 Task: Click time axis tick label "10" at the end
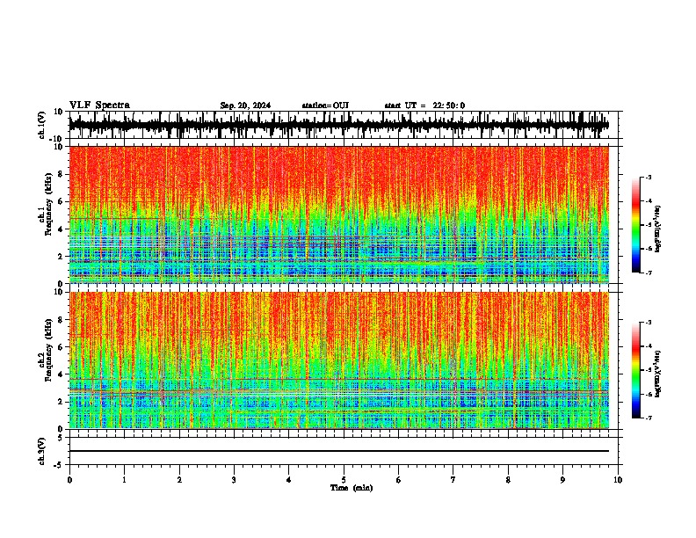618,480
